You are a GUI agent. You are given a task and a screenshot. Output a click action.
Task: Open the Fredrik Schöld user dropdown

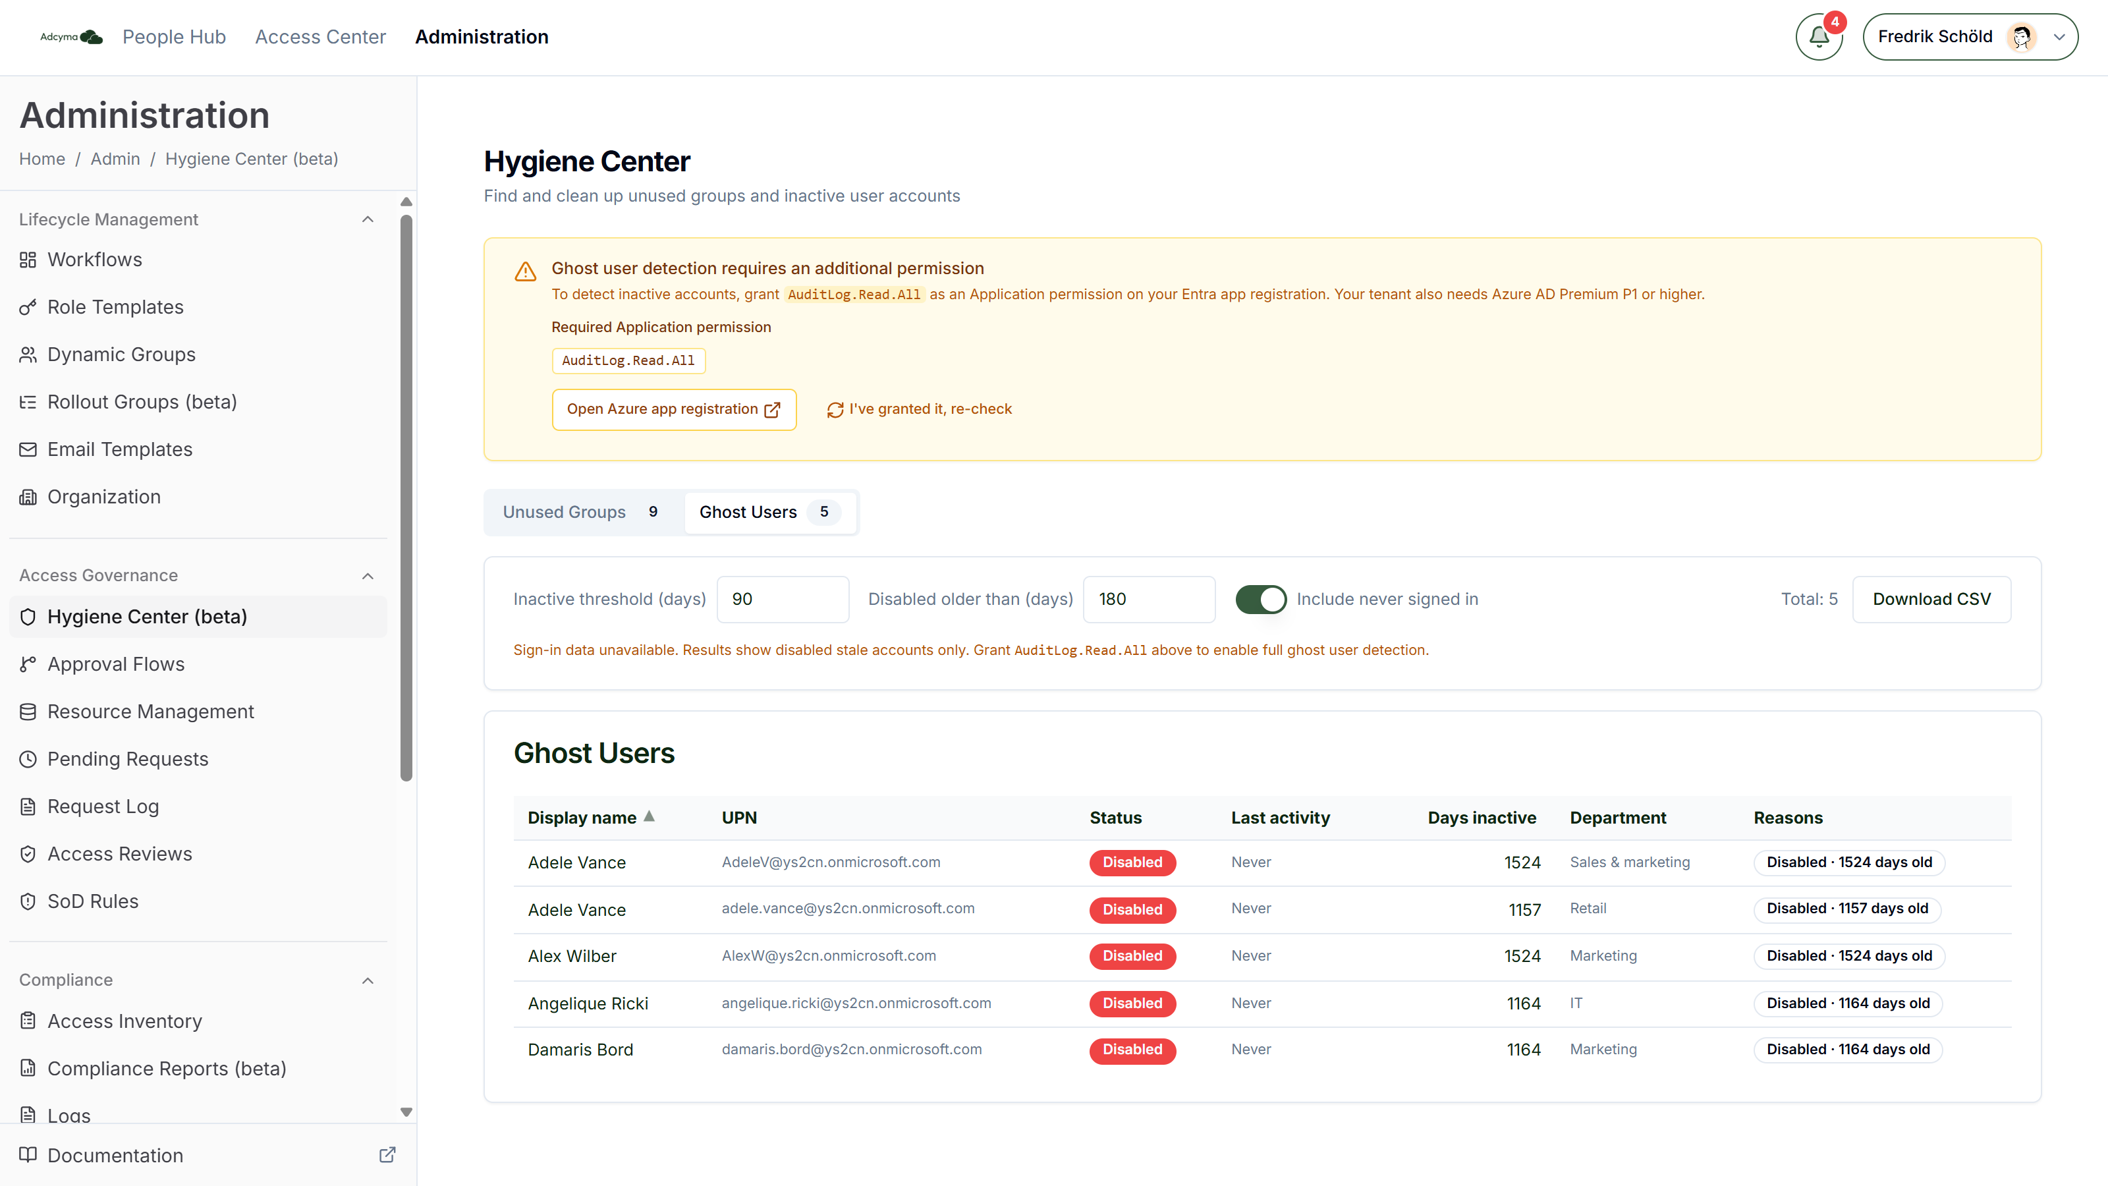pos(1970,37)
